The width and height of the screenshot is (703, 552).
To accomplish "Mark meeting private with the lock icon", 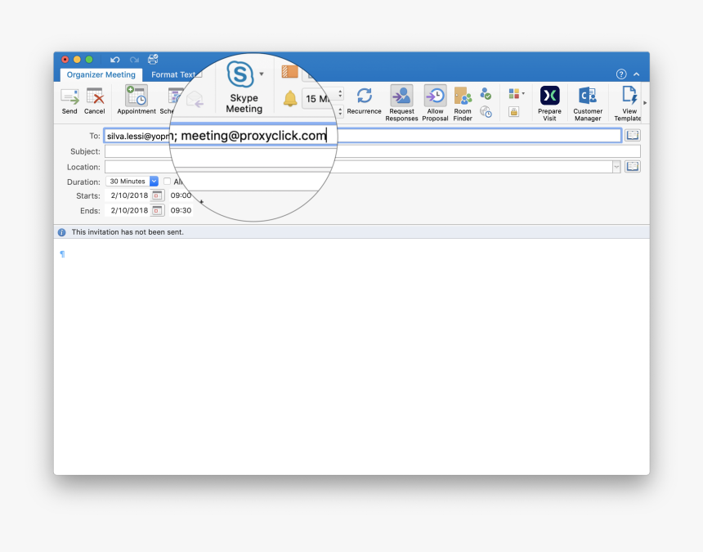I will pyautogui.click(x=514, y=112).
